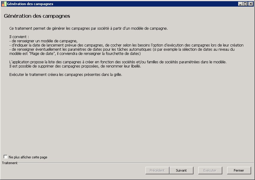Viewport: 255px width, 180px height.
Task: Click the application icon in the title bar
Action: [x=4, y=4]
